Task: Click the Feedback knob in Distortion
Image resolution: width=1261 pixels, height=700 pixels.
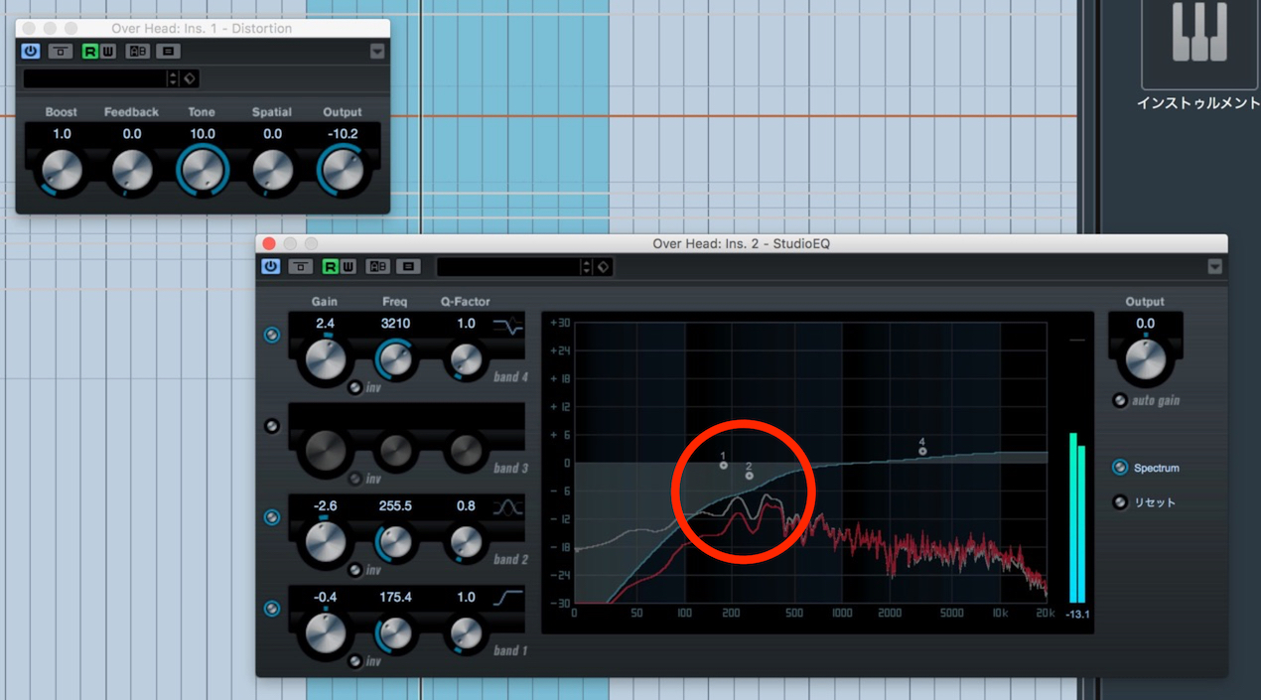Action: [x=132, y=171]
